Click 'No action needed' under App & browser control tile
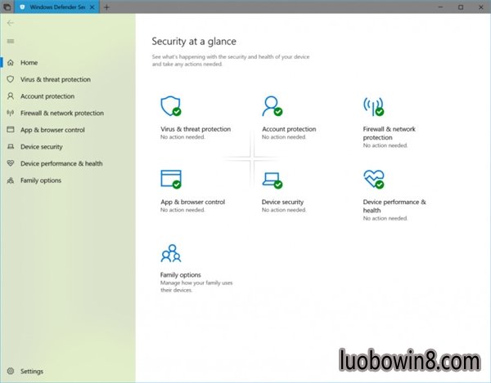This screenshot has width=491, height=383. point(182,210)
